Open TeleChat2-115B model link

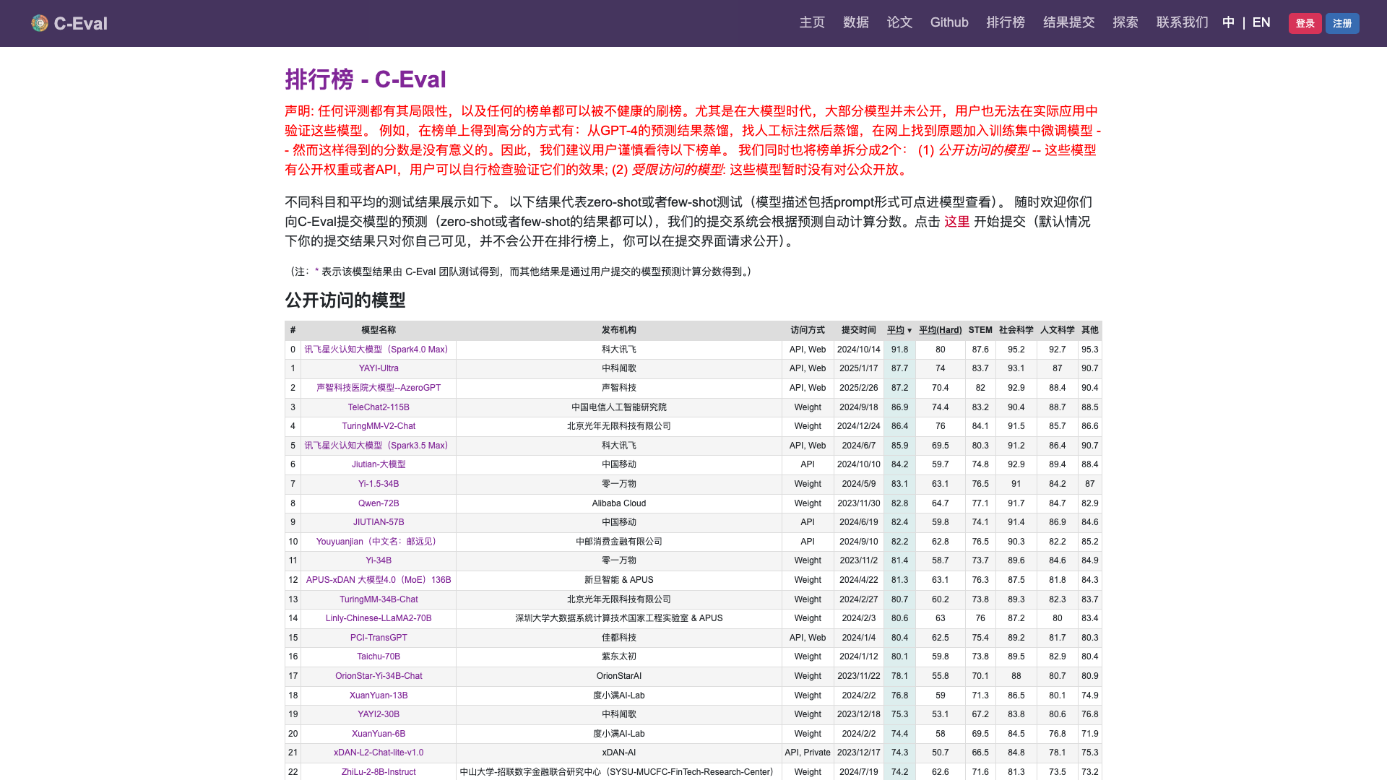pyautogui.click(x=379, y=407)
